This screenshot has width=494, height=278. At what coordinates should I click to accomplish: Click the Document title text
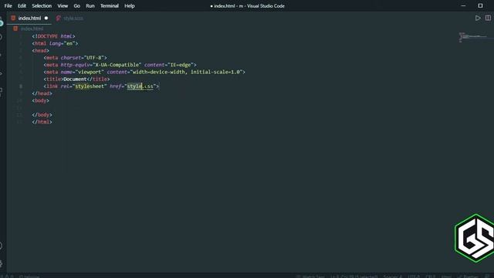75,79
